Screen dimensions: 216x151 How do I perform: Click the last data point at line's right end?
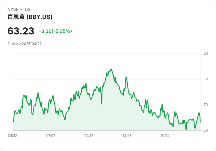pos(200,122)
